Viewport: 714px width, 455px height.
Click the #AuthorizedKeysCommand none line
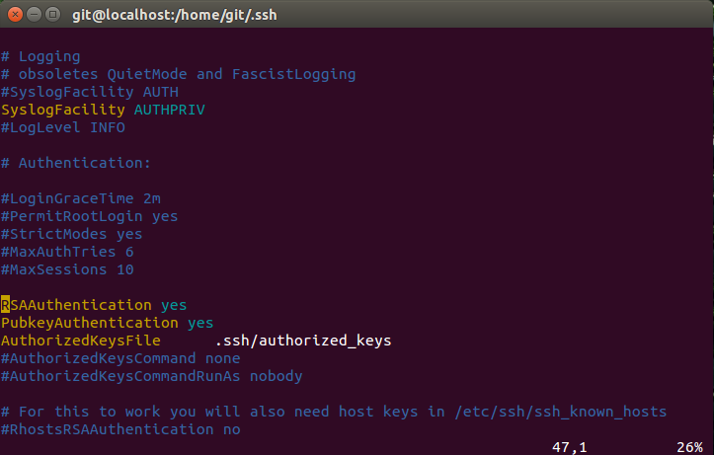(x=120, y=358)
